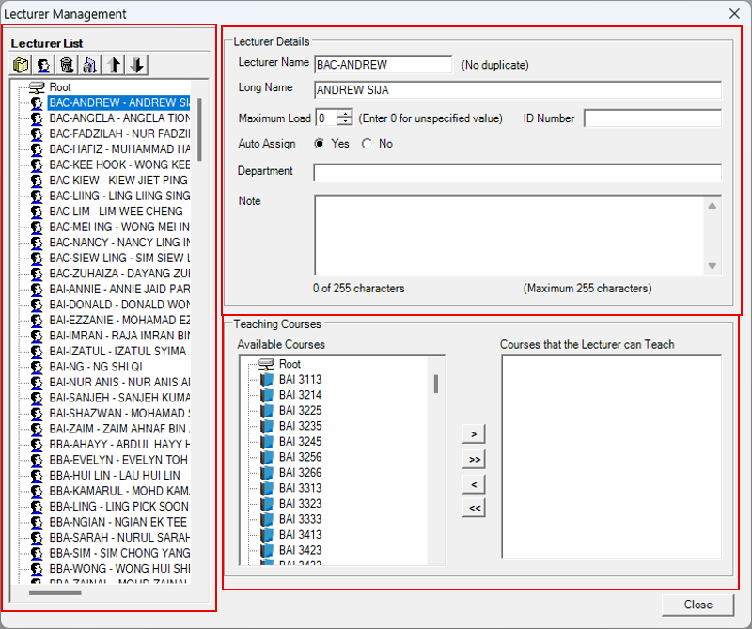Click the person icon beside BAC-ANGELA

[37, 118]
